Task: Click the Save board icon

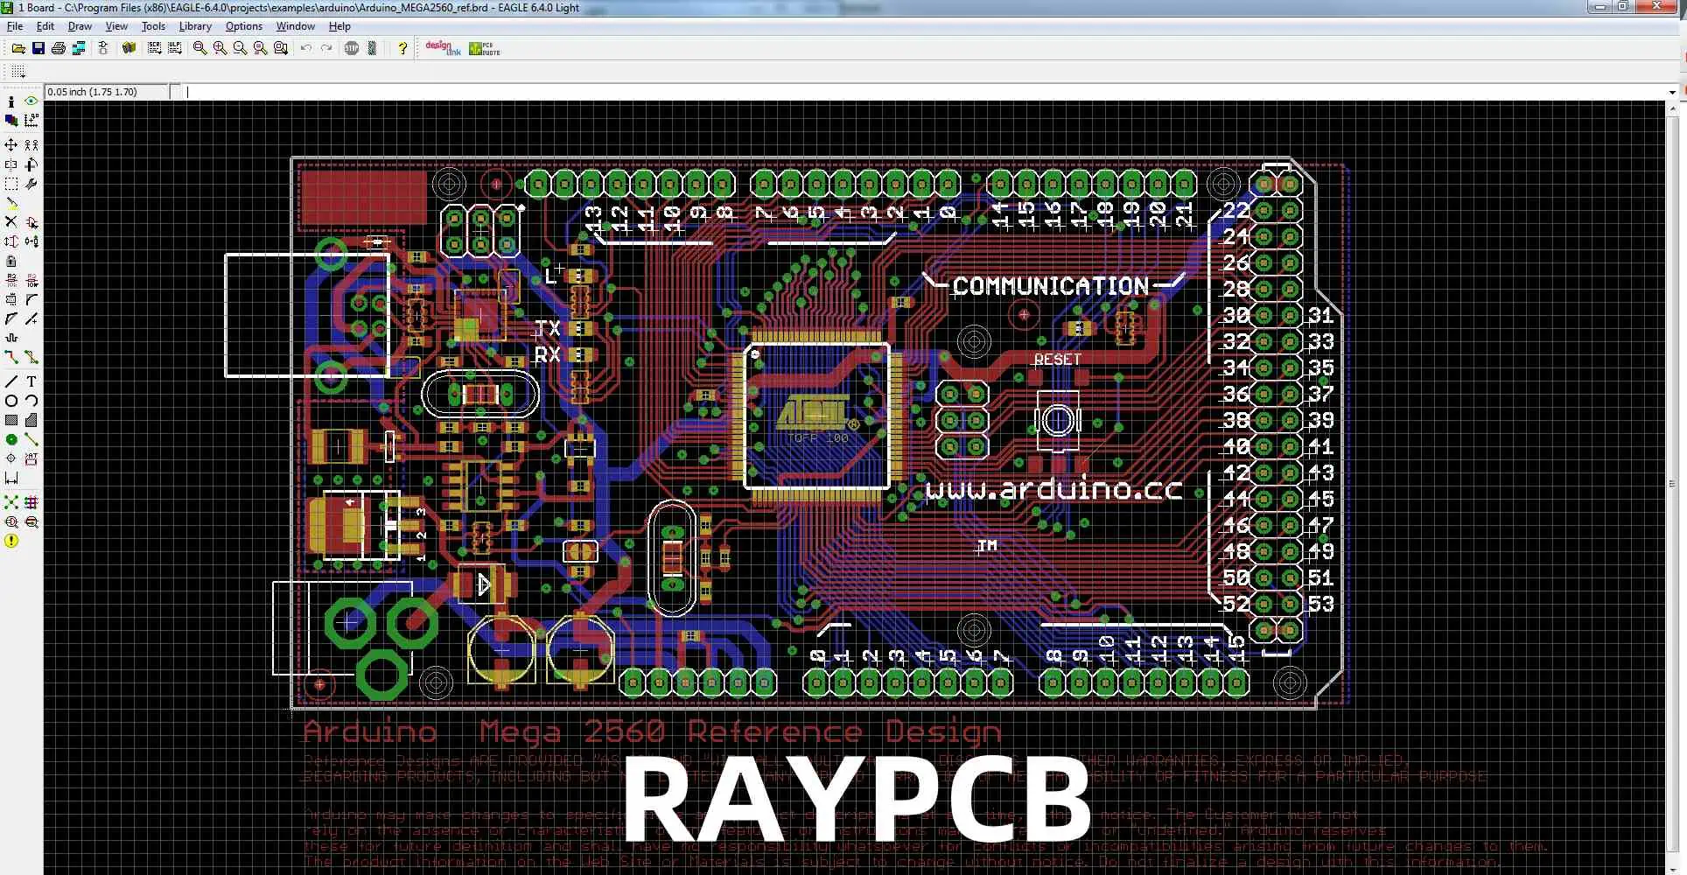Action: pyautogui.click(x=38, y=48)
